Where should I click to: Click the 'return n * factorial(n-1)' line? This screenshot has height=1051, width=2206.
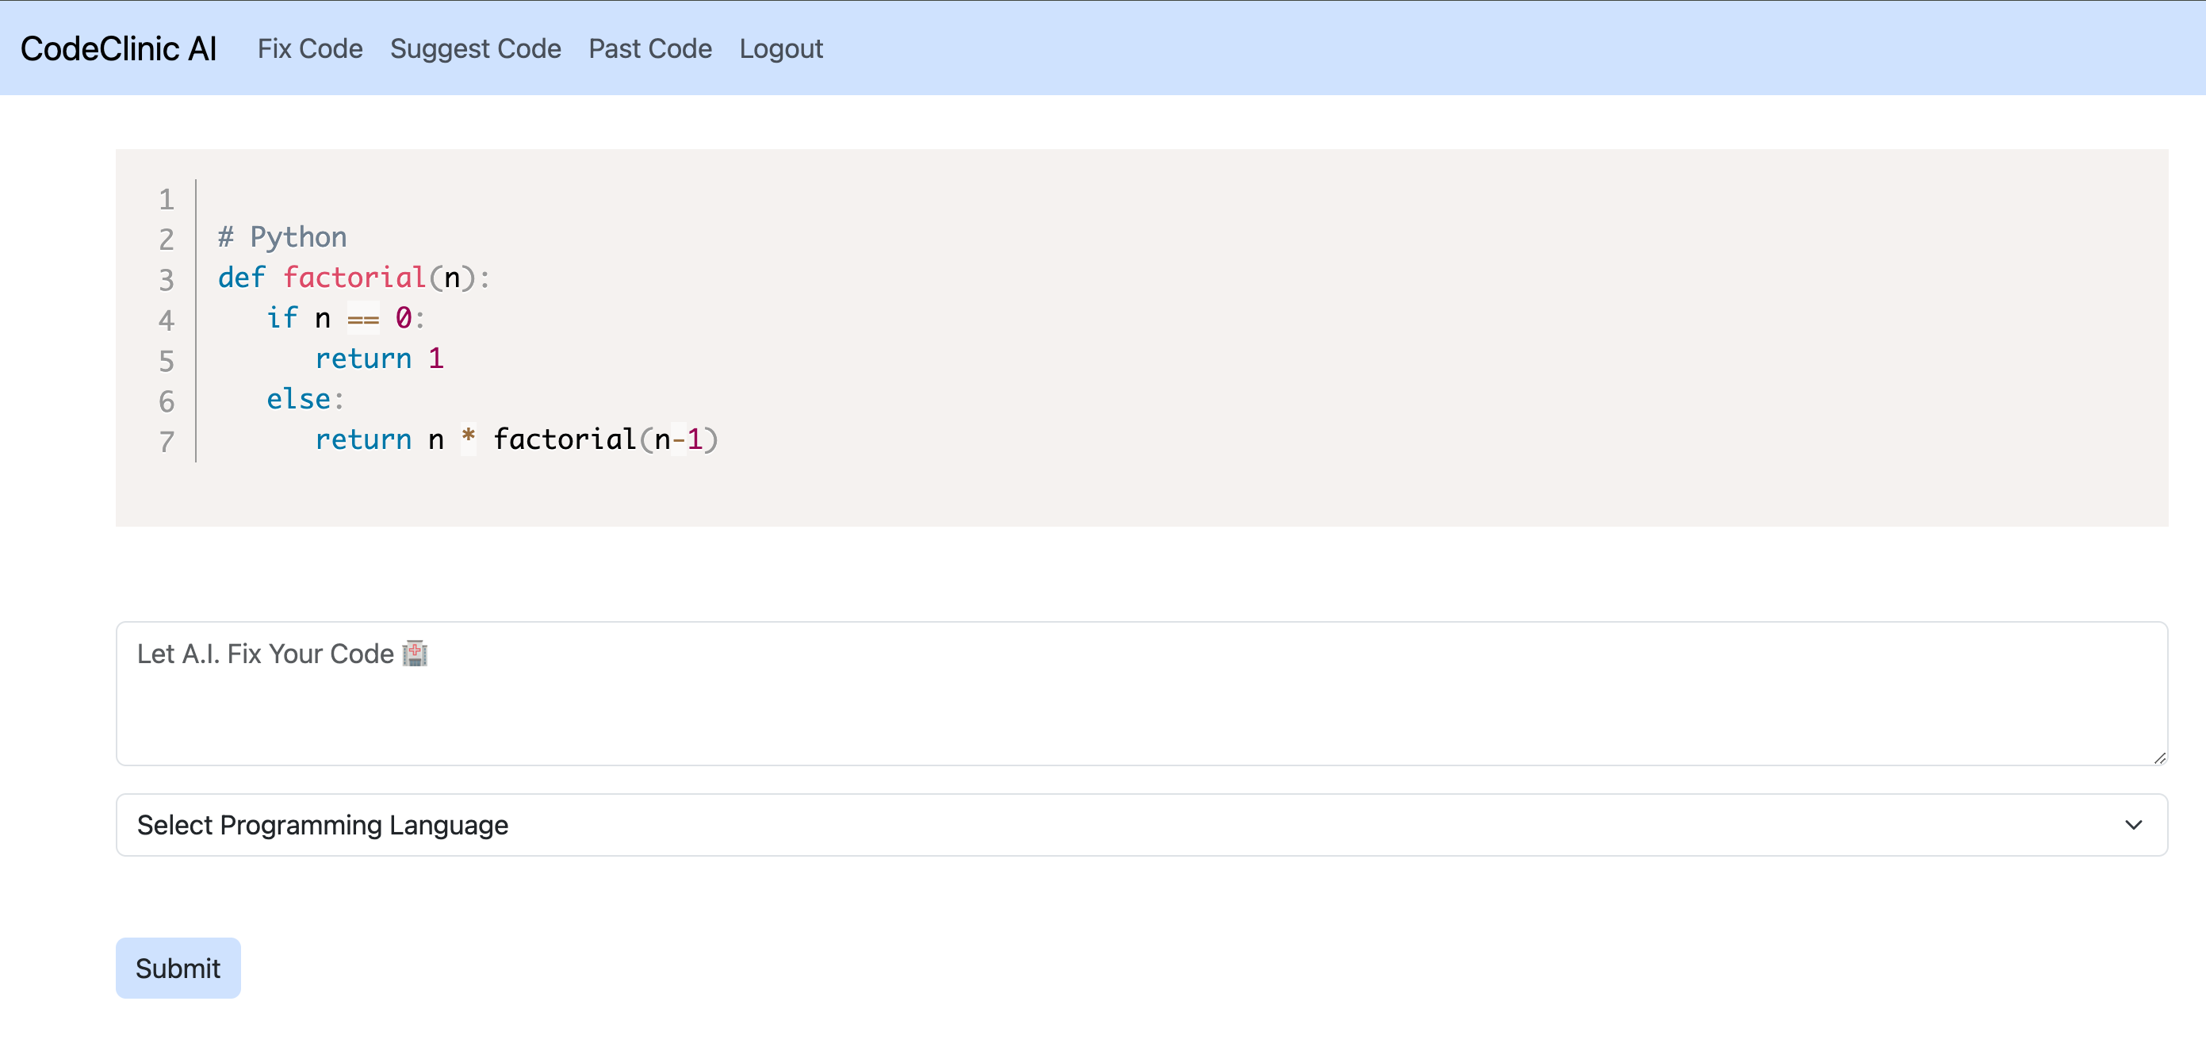pyautogui.click(x=516, y=439)
